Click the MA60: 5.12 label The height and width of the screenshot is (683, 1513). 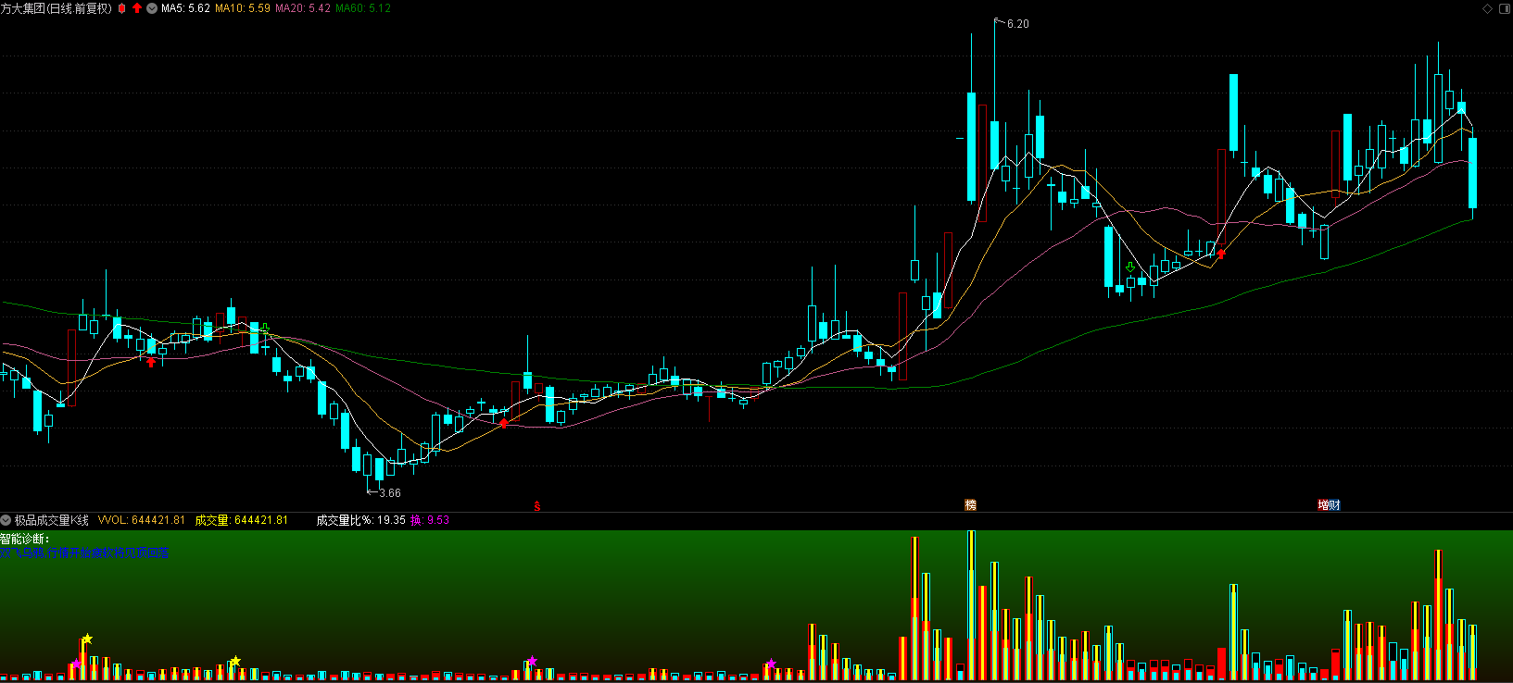tap(363, 8)
